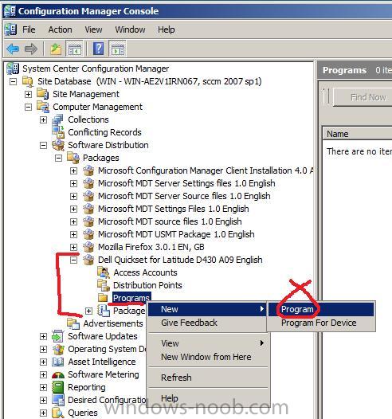Click the Software Metering icon
The image size is (392, 419).
(x=58, y=374)
